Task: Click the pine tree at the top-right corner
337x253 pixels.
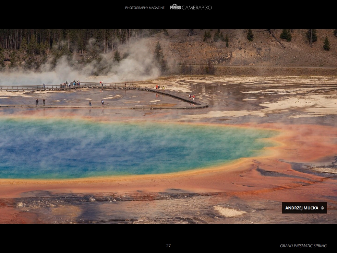Action: [326, 44]
